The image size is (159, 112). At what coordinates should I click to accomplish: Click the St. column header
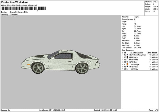132,52
